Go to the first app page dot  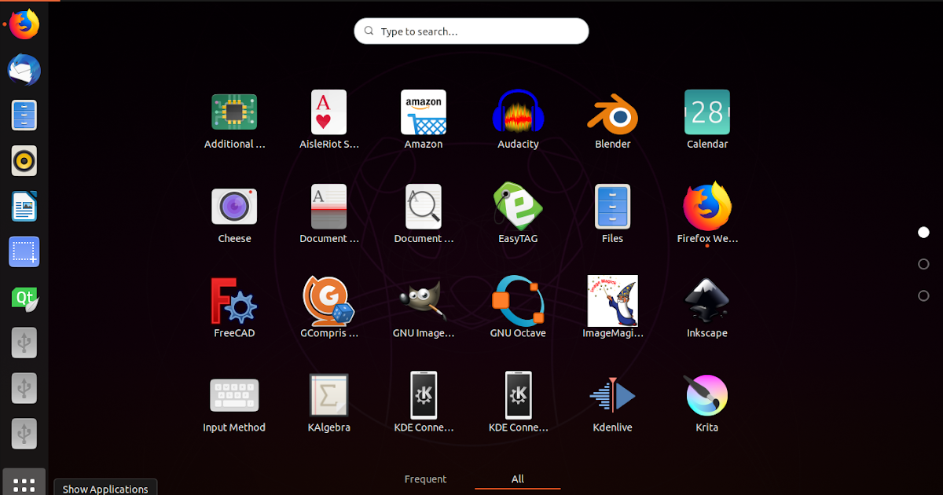[923, 232]
